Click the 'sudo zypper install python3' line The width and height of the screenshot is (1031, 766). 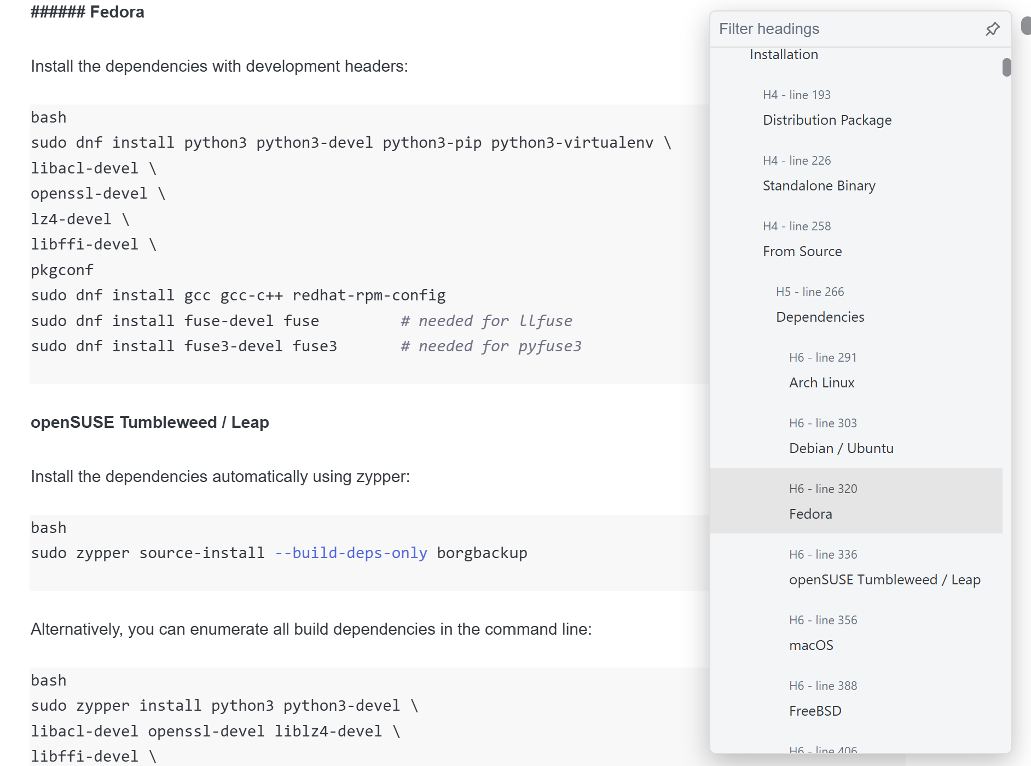(224, 706)
